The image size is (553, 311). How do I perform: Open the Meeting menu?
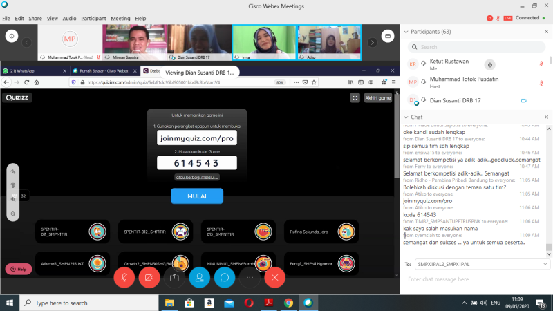tap(120, 19)
